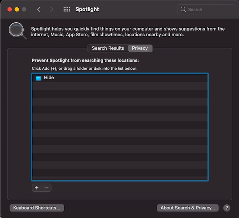Screen dimensions: 239x218
Task: Add a location with the plus button
Action: point(37,188)
